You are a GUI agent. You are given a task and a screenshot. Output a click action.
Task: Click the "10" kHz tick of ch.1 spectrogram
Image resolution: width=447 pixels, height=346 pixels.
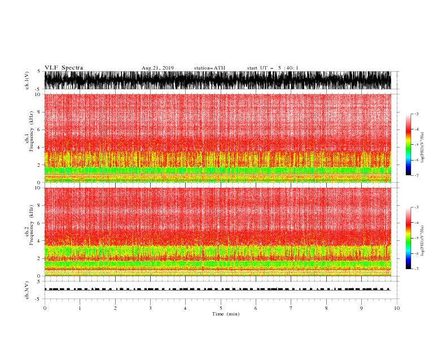[x=38, y=94]
